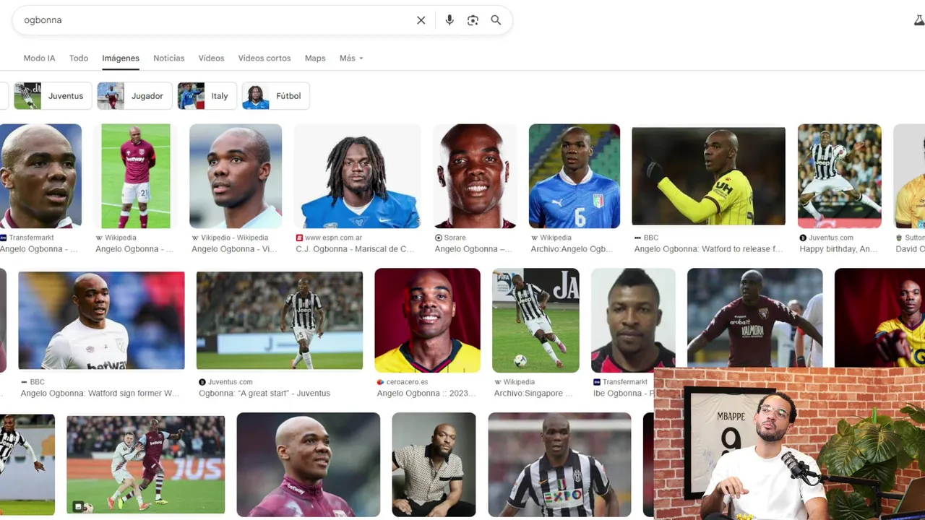Open Google Lens image search icon
Screen dimensions: 925x520
473,20
